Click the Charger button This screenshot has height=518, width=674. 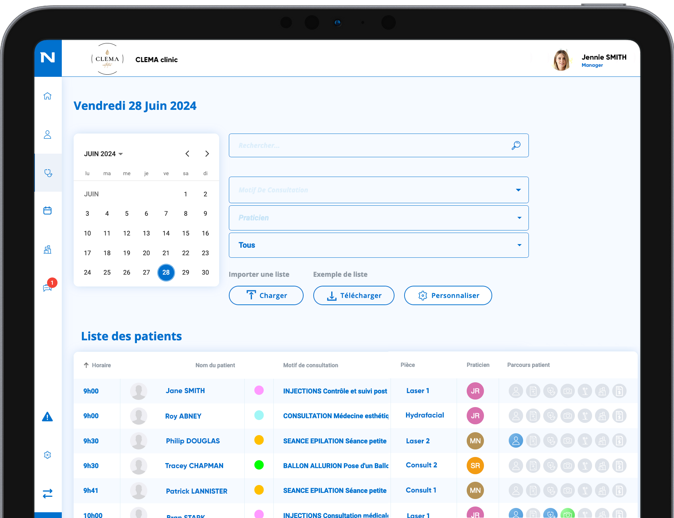coord(266,295)
